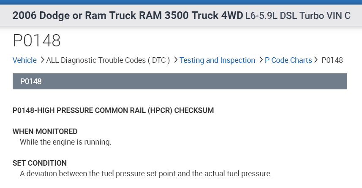Click the "While the engine is running." text

(x=65, y=142)
